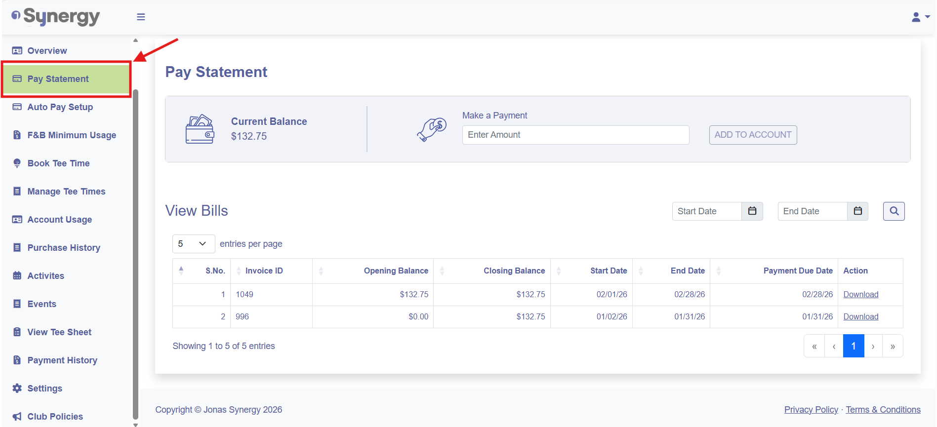937x427 pixels.
Task: Sort table by Opening Balance column
Action: click(396, 271)
